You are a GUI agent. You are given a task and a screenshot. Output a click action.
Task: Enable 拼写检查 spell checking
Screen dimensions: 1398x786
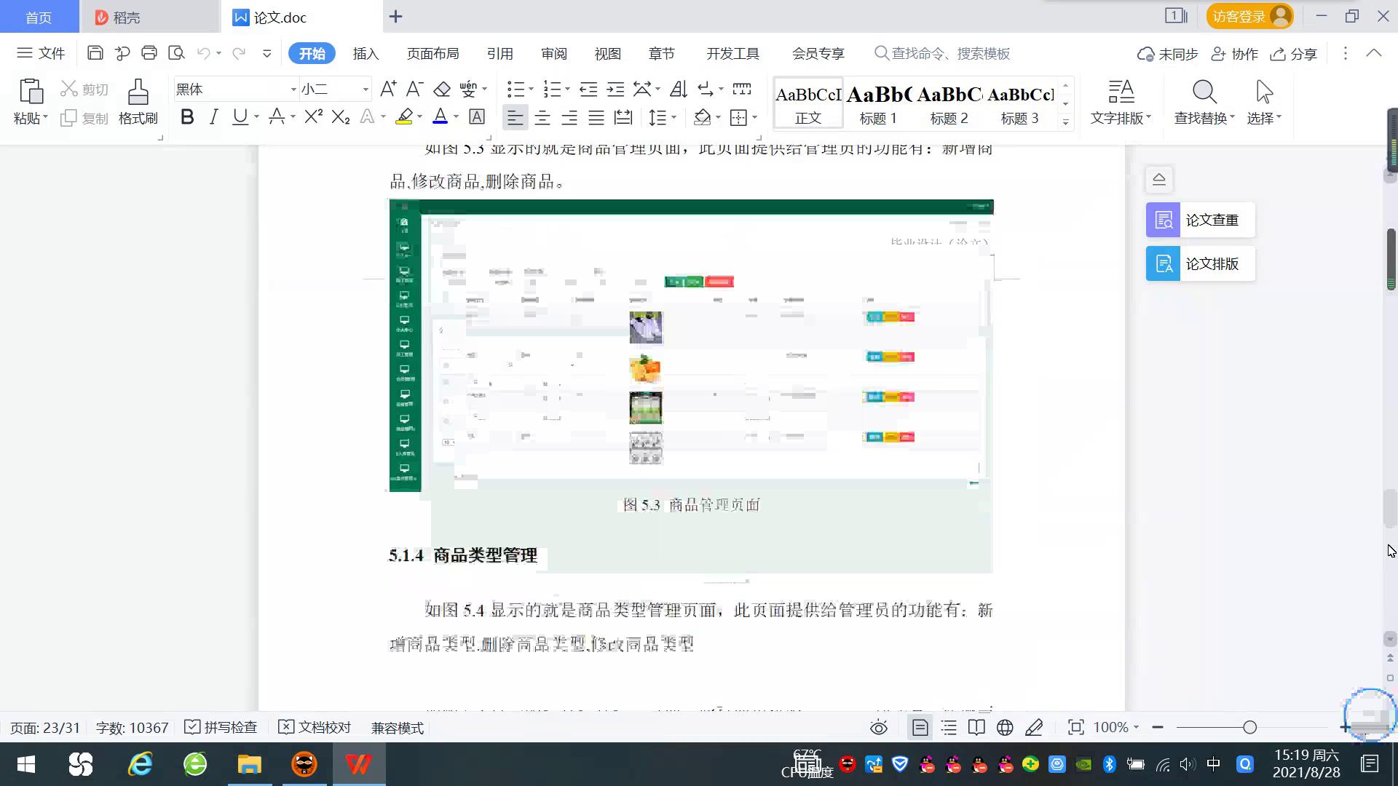220,727
